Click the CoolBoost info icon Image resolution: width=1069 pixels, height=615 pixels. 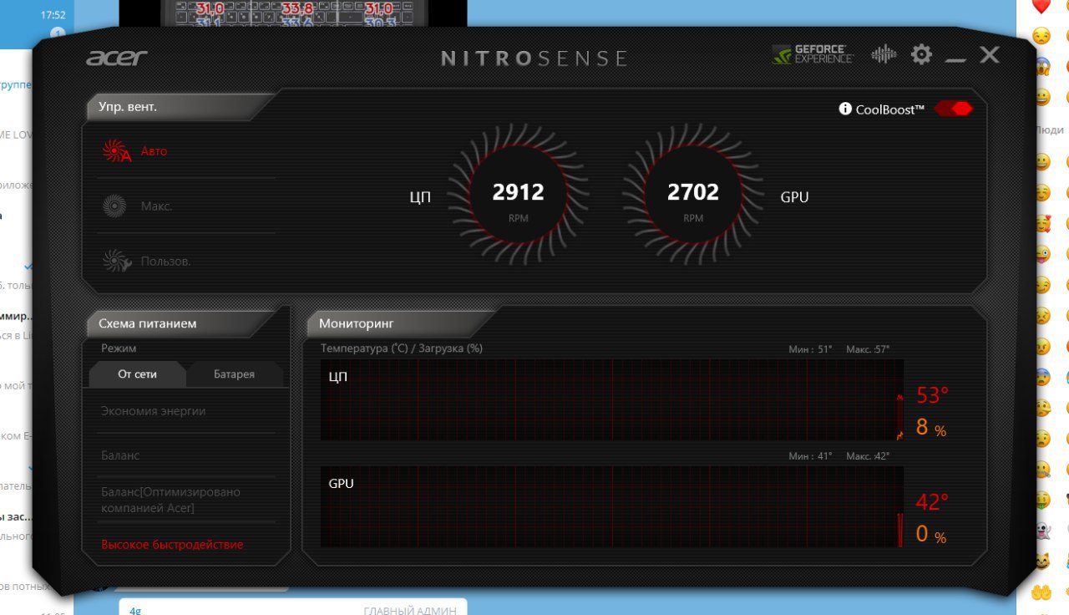click(845, 109)
